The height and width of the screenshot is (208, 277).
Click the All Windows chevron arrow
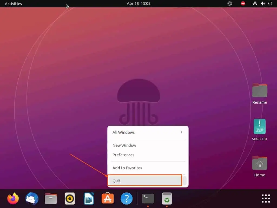pos(182,132)
